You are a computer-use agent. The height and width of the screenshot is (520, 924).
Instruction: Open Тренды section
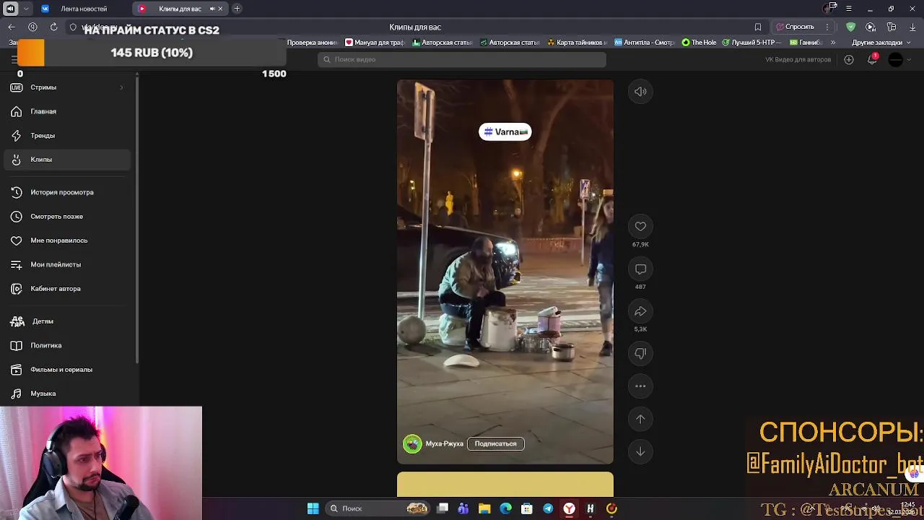pos(67,135)
